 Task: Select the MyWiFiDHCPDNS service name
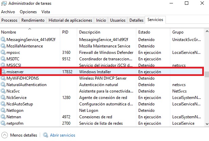click(x=23, y=78)
